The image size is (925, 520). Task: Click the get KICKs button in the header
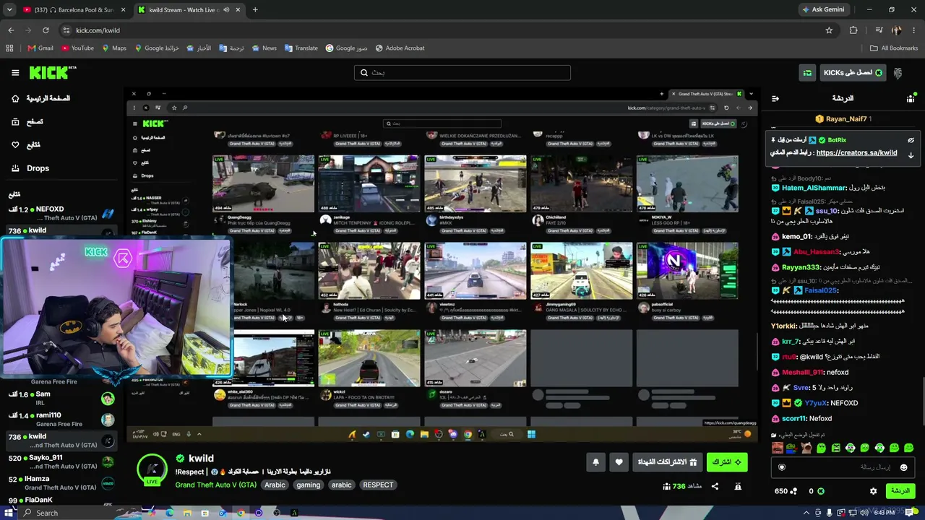853,72
